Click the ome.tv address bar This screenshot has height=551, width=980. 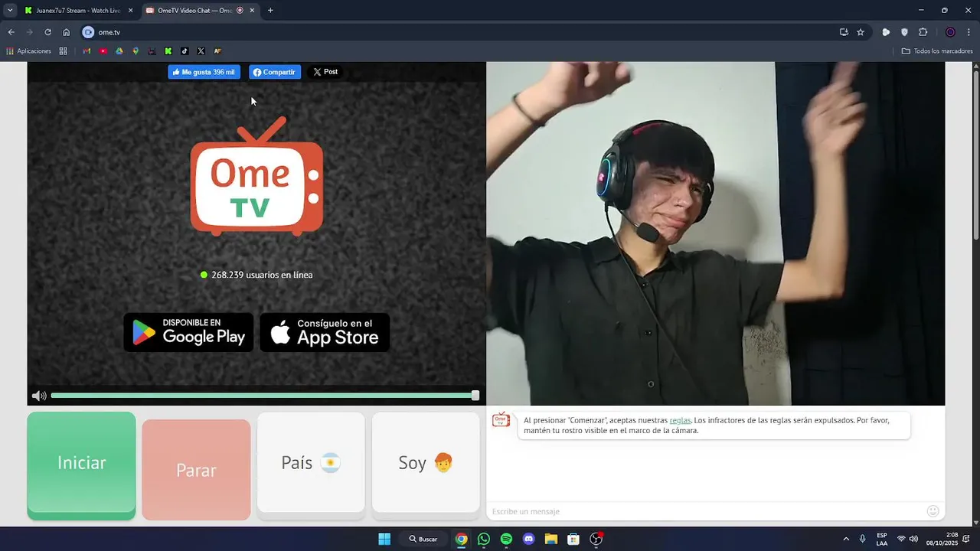[459, 32]
